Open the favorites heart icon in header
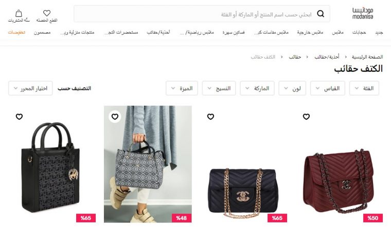Image resolution: width=391 pixels, height=227 pixels. pyautogui.click(x=47, y=13)
